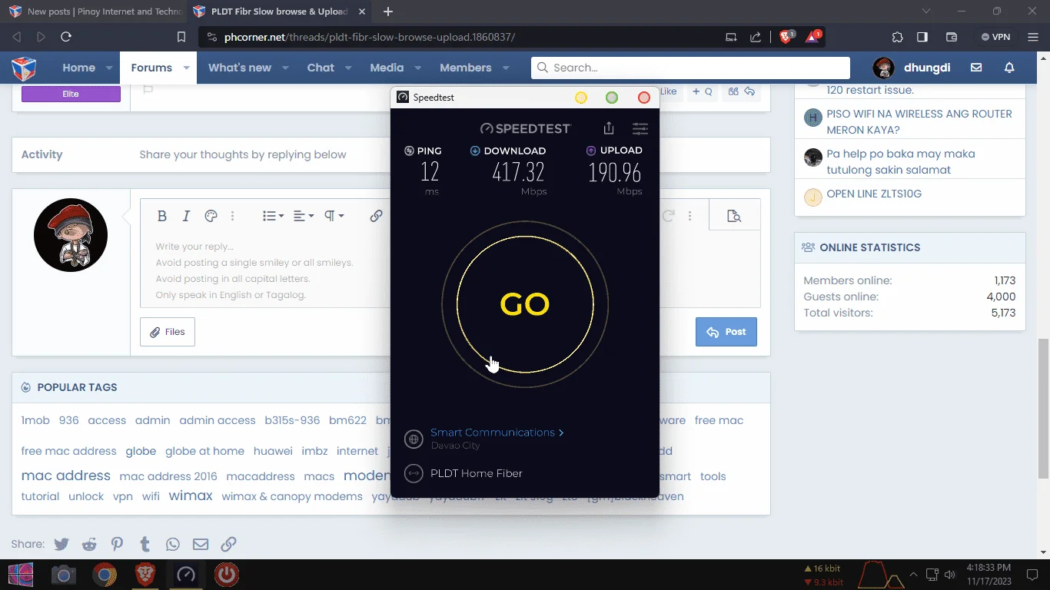The image size is (1050, 590).
Task: Open What's new in navigation bar
Action: coord(240,68)
